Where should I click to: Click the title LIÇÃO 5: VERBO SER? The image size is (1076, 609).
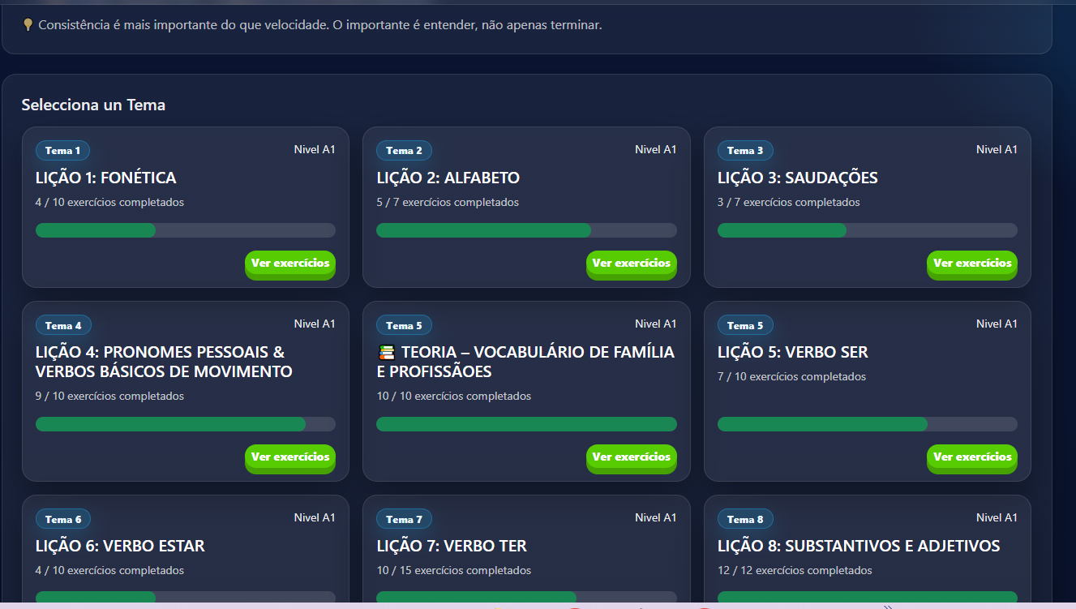(793, 352)
